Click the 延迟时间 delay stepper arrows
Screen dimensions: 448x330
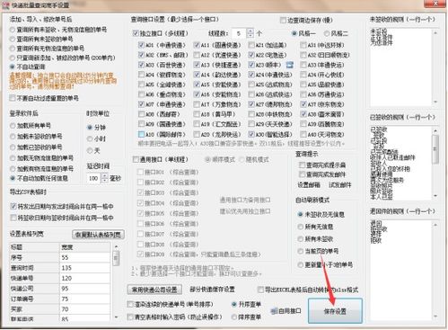click(104, 178)
